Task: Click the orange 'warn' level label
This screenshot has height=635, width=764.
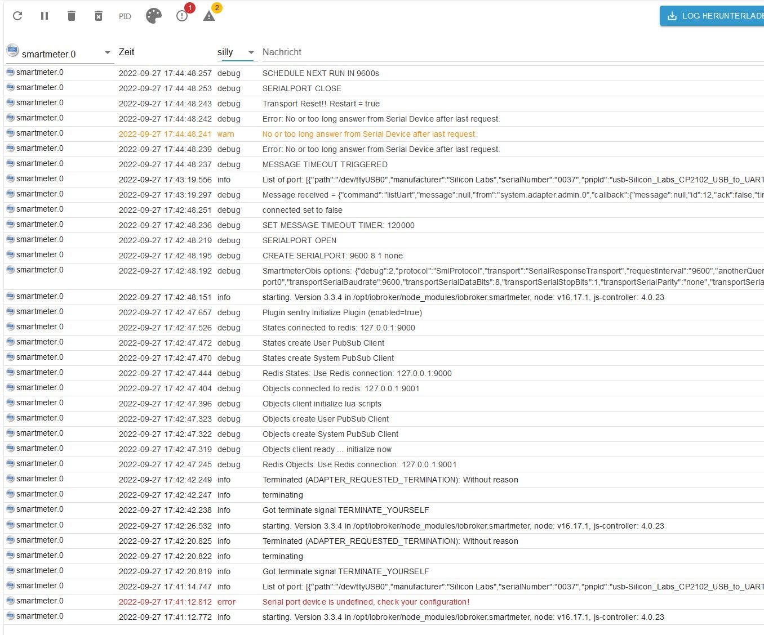Action: 226,134
